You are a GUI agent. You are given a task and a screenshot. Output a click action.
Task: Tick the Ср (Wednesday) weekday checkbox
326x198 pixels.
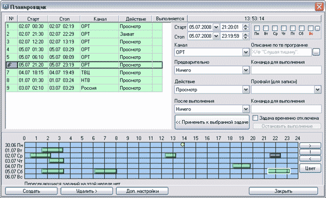pos(275,28)
